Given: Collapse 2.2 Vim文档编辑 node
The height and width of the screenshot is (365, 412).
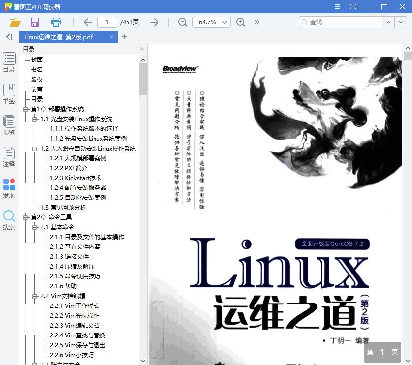Looking at the screenshot, I should tap(34, 296).
